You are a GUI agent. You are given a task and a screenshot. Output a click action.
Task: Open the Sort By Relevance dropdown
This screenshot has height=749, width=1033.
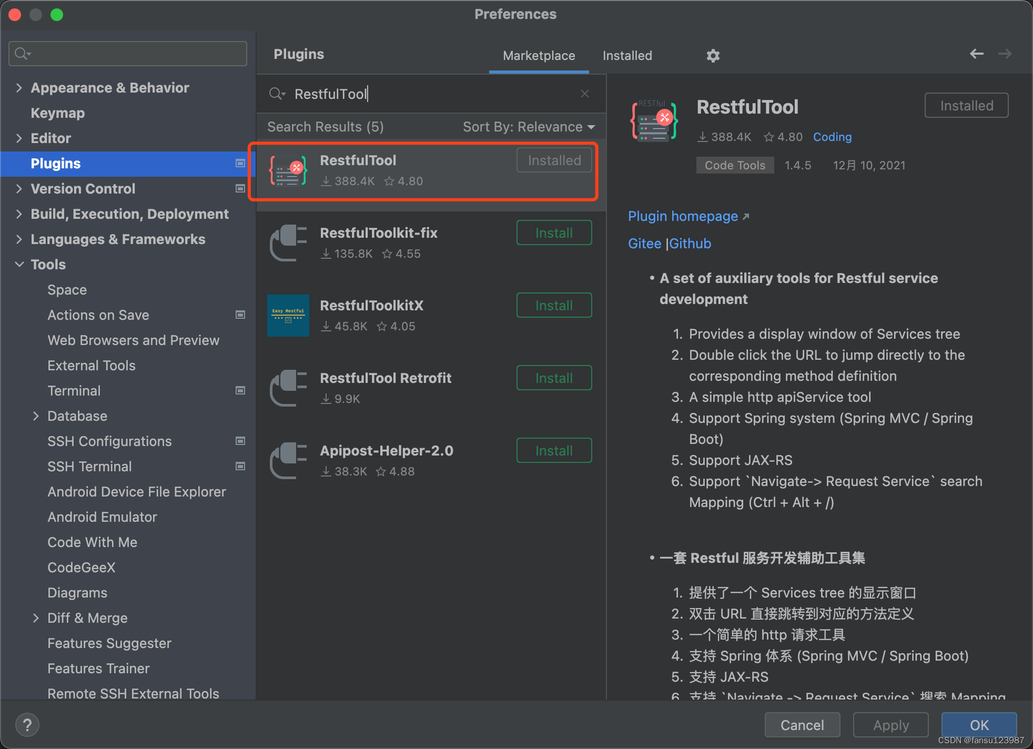[x=529, y=127]
